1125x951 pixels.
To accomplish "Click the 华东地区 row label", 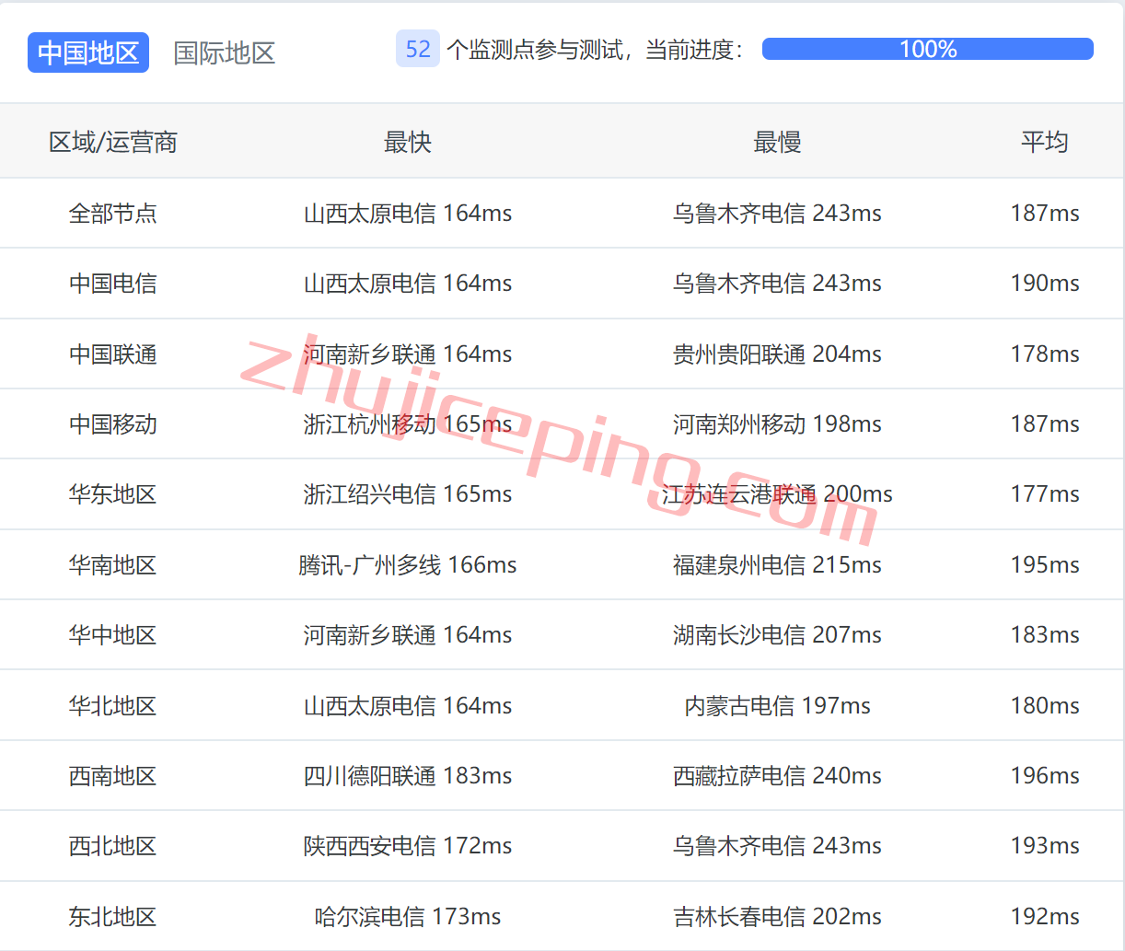I will point(113,493).
